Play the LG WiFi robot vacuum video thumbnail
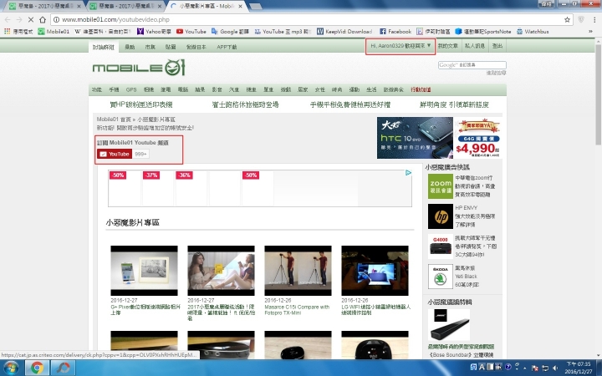This screenshot has height=376, width=602. point(375,271)
